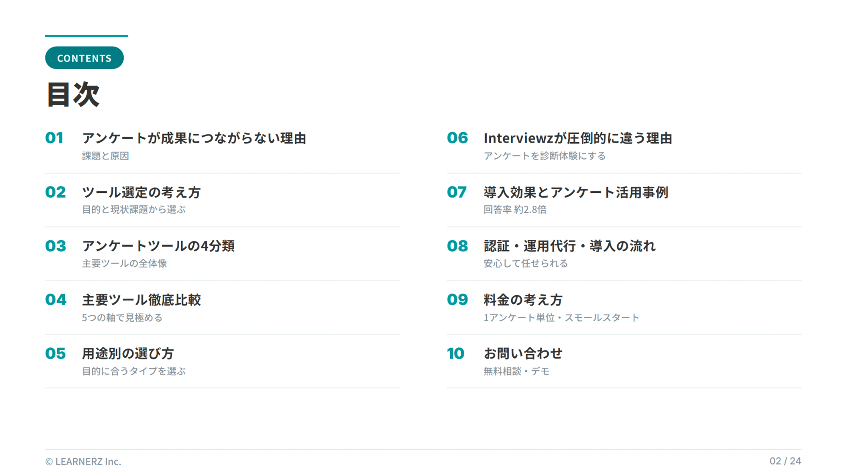Click subtitle 目的に合うタイプを選ぶ

134,371
